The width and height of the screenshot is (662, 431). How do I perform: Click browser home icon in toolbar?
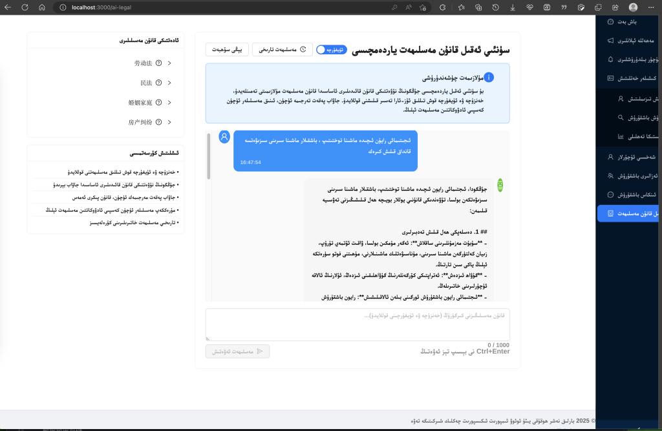(41, 7)
